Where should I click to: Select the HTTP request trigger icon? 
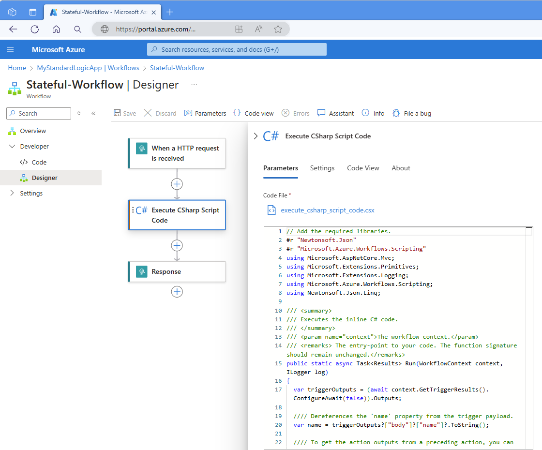coord(141,148)
